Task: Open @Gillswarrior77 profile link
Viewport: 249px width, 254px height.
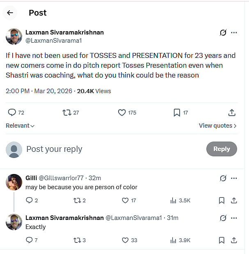Action: [x=61, y=178]
